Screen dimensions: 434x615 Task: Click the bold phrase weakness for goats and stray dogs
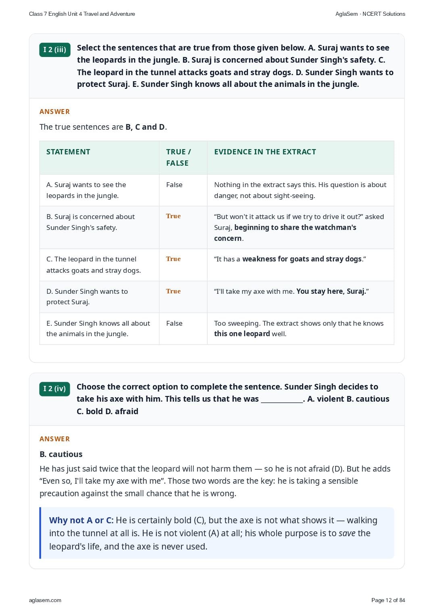(302, 259)
